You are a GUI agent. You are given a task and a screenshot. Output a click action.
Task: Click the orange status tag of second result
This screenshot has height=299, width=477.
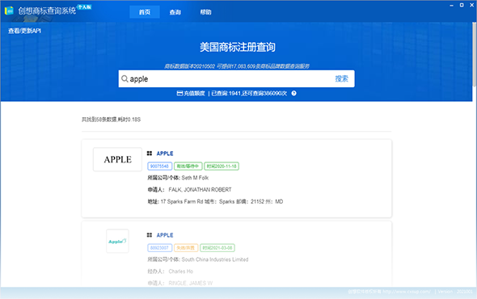[186, 248]
